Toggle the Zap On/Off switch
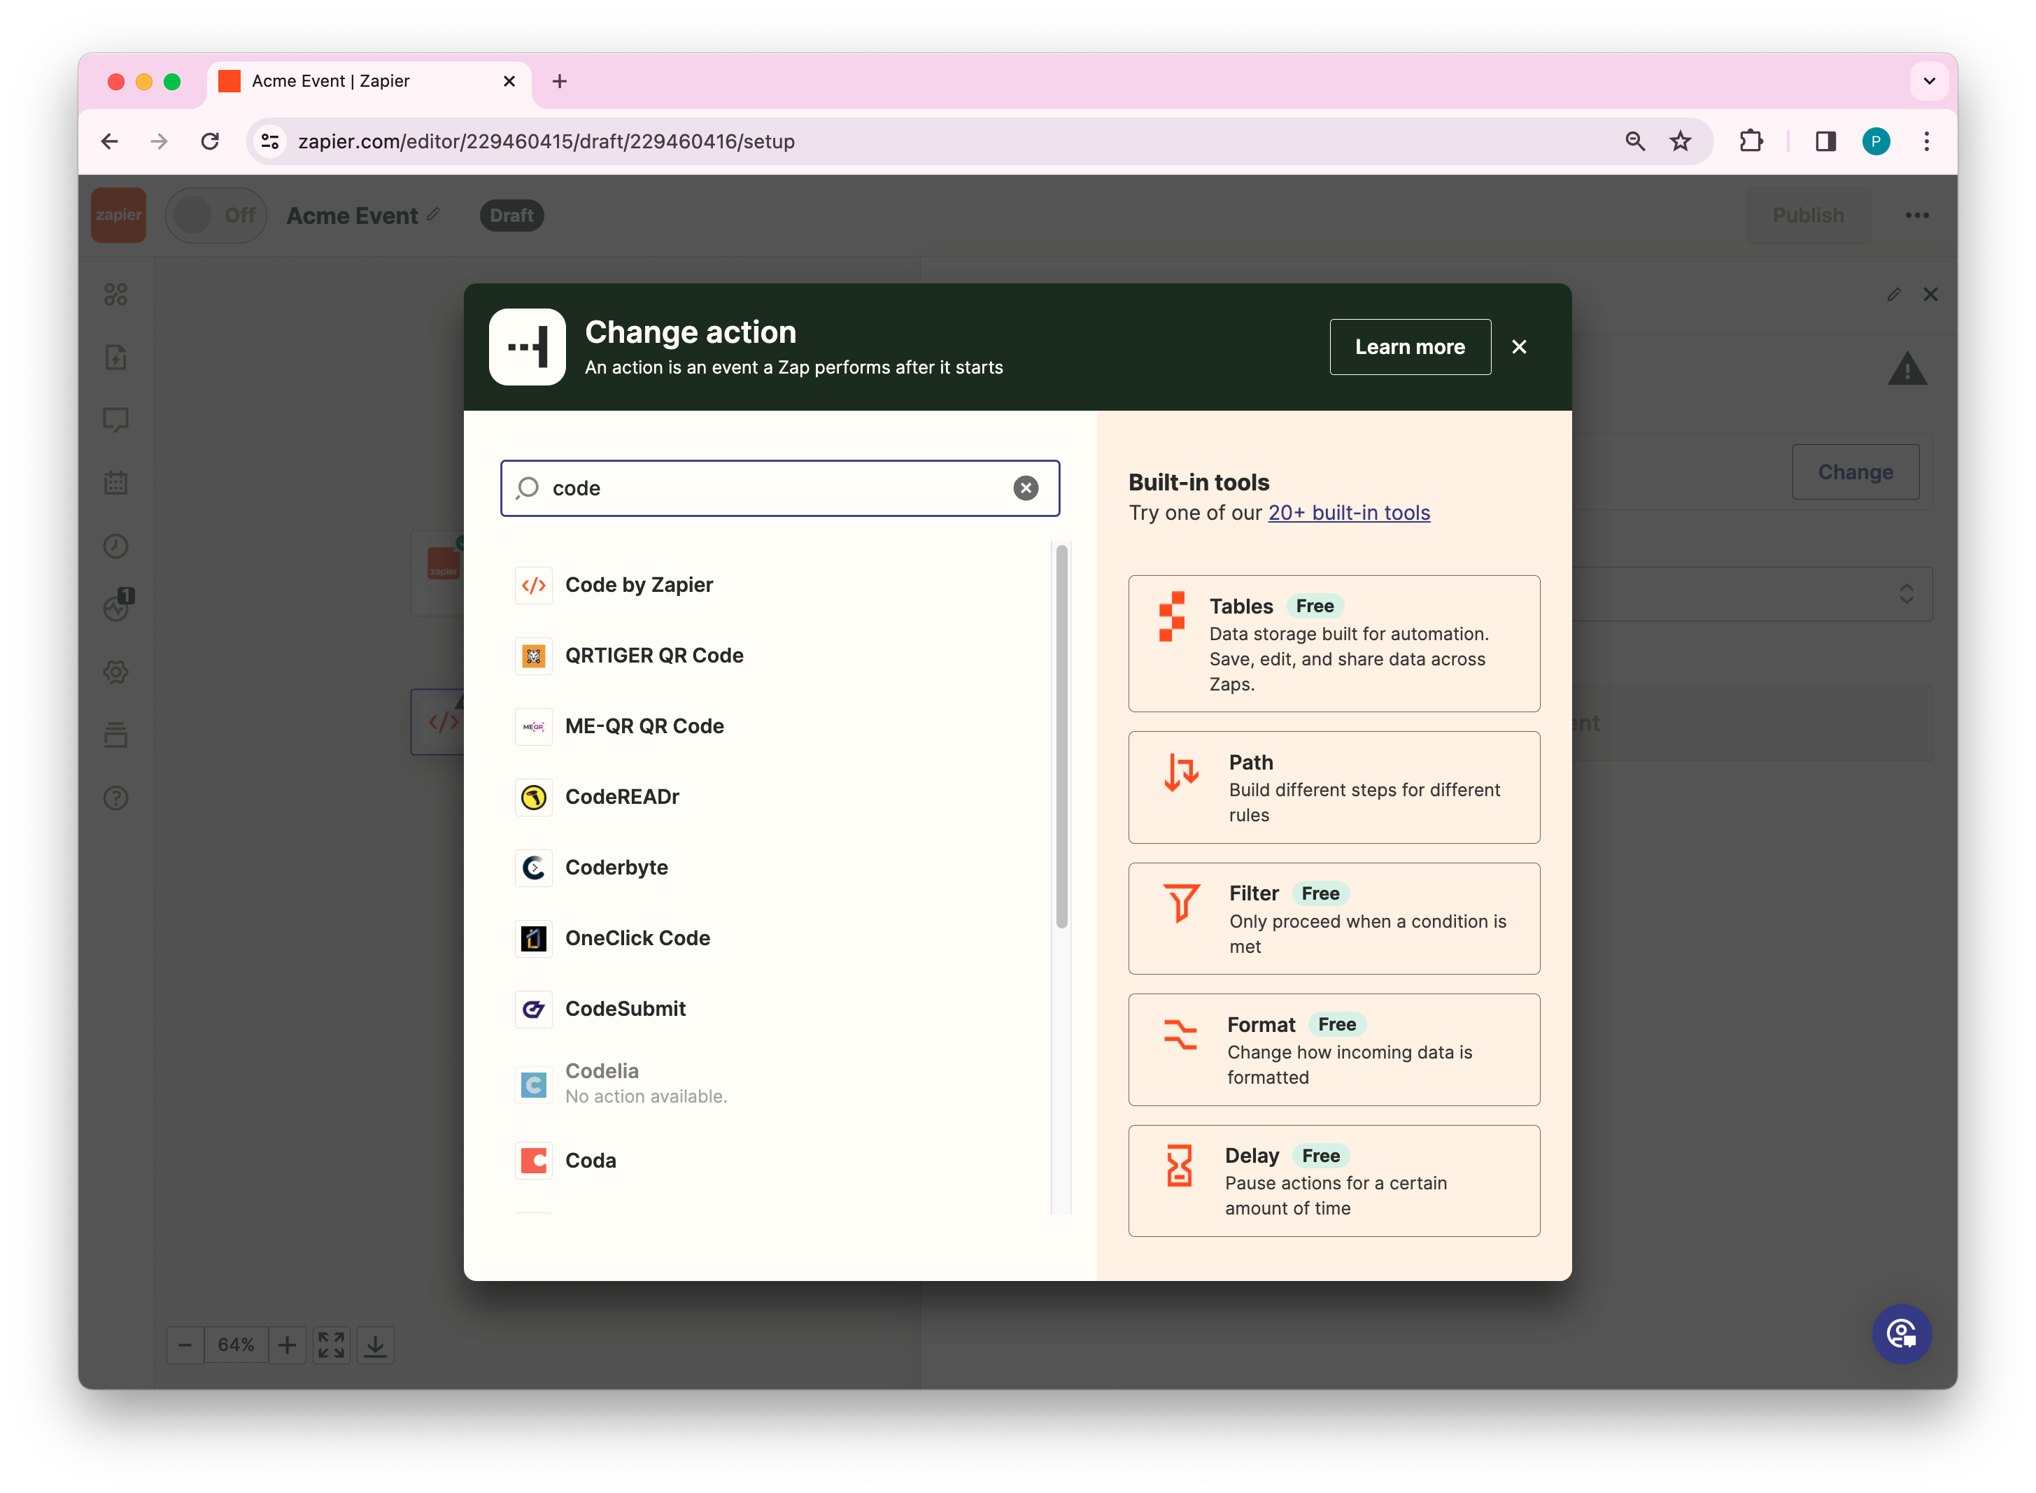2036x1493 pixels. (x=215, y=215)
